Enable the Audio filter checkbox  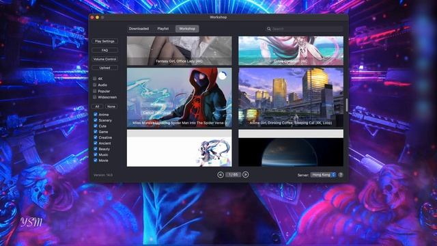(x=95, y=85)
